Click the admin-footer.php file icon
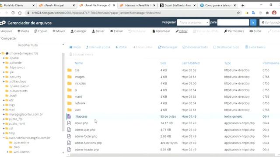Screen dimensions: 280x157 tap(69, 136)
